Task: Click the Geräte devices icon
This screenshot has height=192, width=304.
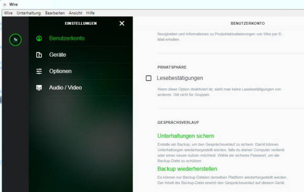Action: pos(39,55)
